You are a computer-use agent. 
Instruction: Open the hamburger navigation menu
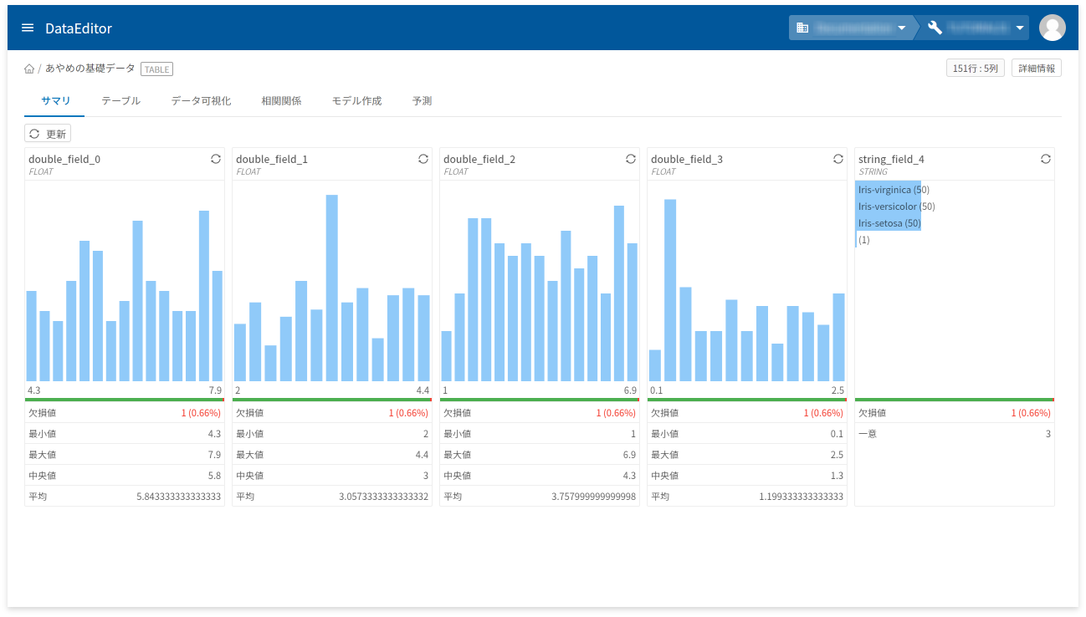28,28
